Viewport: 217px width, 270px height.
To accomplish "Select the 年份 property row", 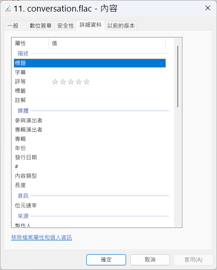I will (90, 148).
